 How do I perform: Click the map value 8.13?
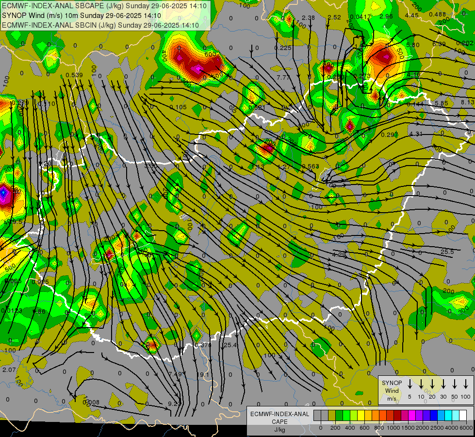point(468,102)
